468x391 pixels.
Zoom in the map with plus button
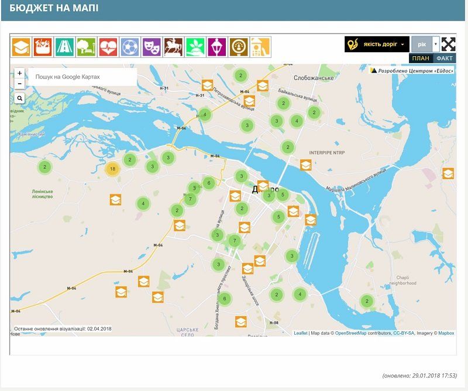coord(20,73)
